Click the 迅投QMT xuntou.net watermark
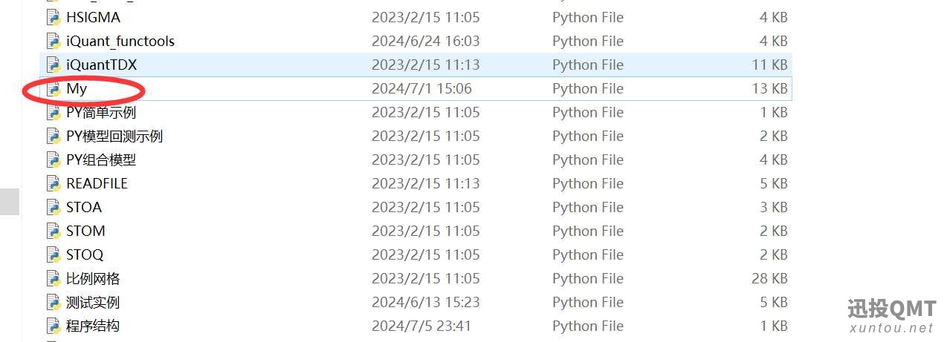 890,316
